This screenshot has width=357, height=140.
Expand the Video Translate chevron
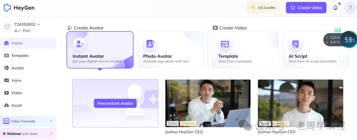51,121
